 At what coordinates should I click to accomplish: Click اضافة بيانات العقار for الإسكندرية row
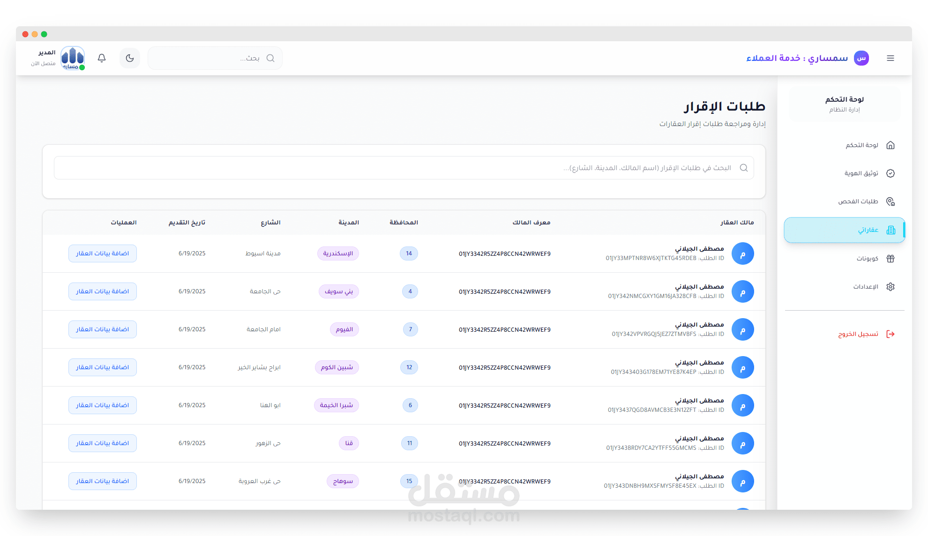point(102,253)
